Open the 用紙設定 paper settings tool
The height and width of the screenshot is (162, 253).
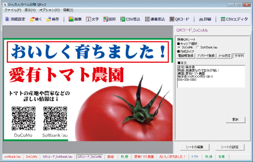15,19
